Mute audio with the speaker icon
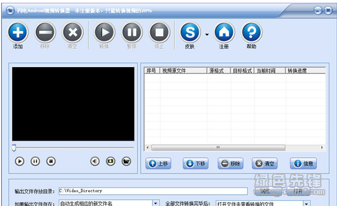The image size is (337, 206). coord(95,161)
